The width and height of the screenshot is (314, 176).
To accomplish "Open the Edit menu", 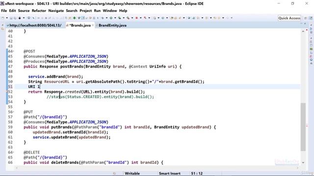I will pyautogui.click(x=12, y=11).
